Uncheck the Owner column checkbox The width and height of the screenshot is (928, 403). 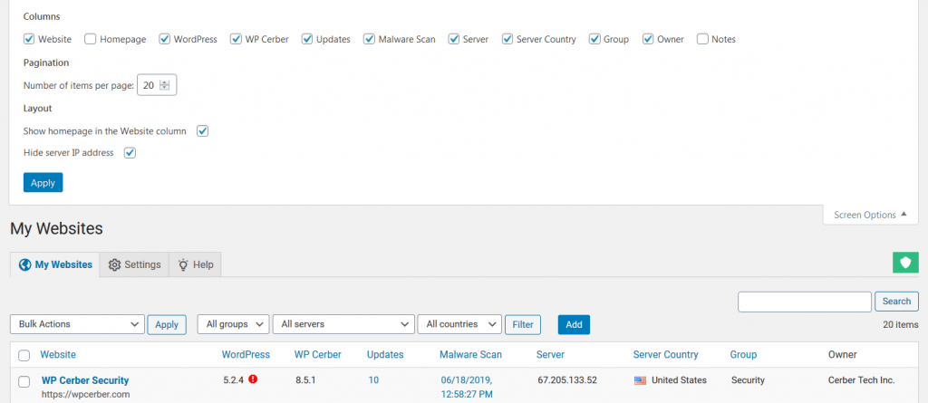tap(648, 39)
